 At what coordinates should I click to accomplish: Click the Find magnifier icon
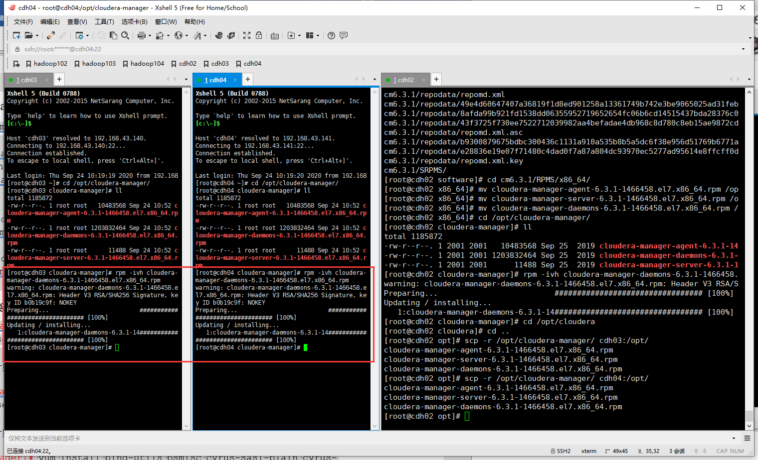(x=125, y=35)
